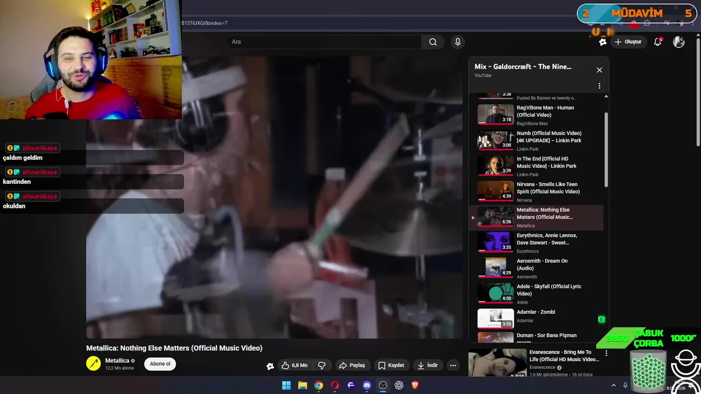Click the Eurythmics channel name
This screenshot has height=394, width=701.
tap(527, 251)
